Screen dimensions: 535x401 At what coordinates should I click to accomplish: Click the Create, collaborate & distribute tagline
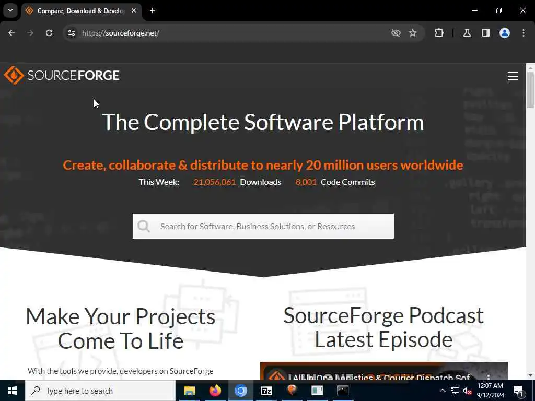click(x=263, y=165)
